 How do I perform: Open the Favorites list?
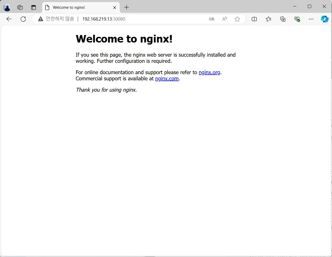pos(268,19)
